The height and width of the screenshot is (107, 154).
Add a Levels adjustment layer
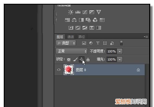tap(78, 12)
